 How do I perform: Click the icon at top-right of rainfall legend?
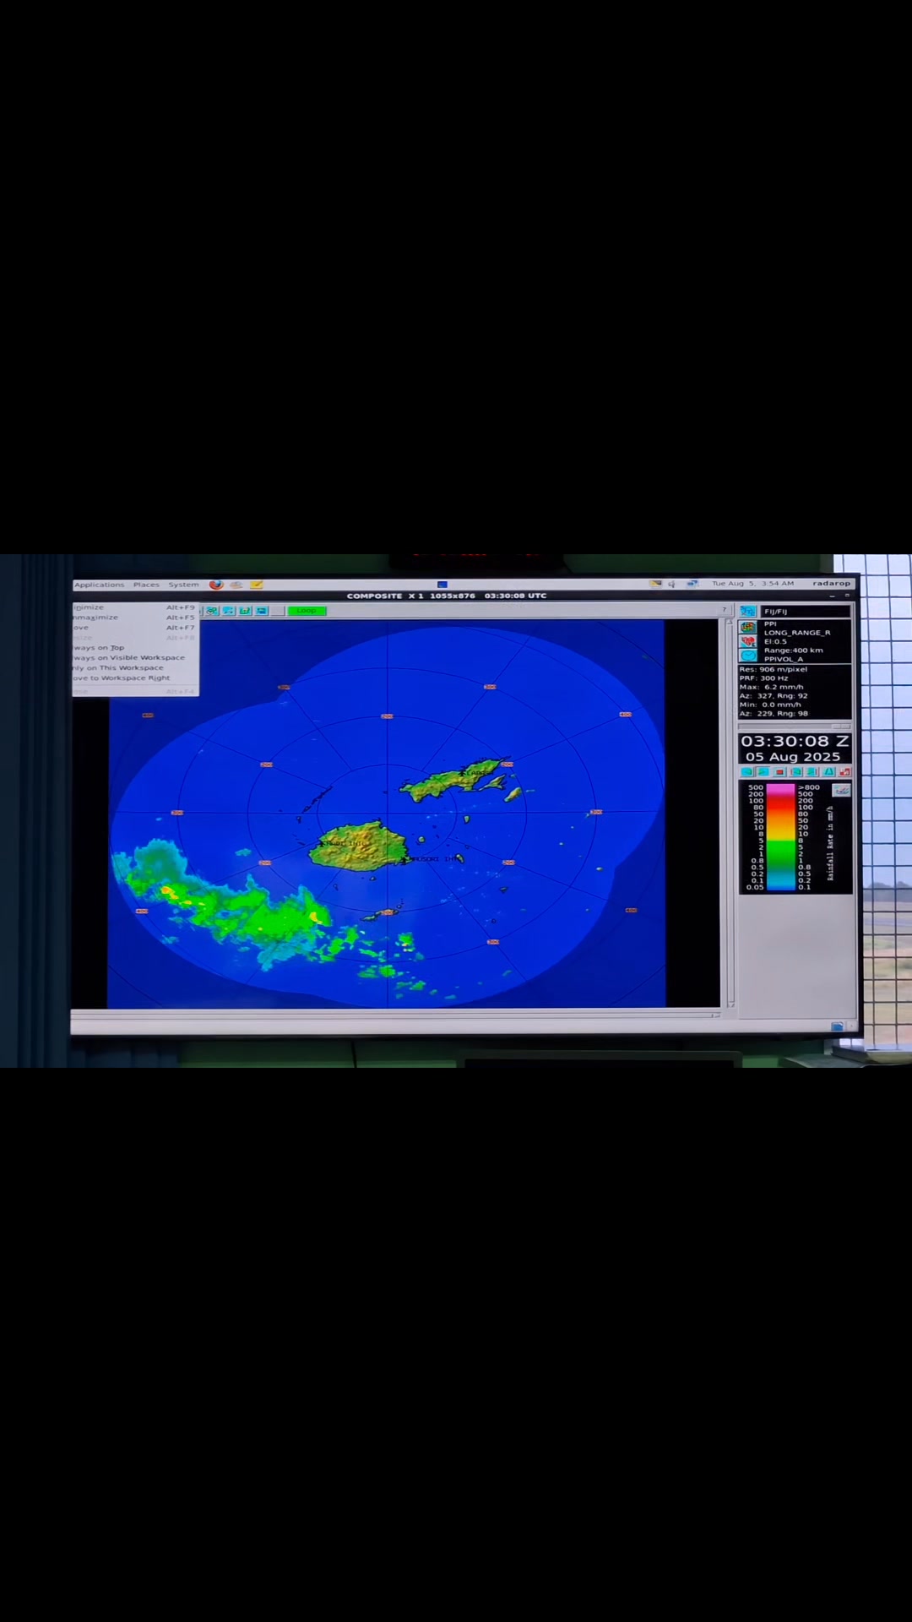click(x=841, y=791)
